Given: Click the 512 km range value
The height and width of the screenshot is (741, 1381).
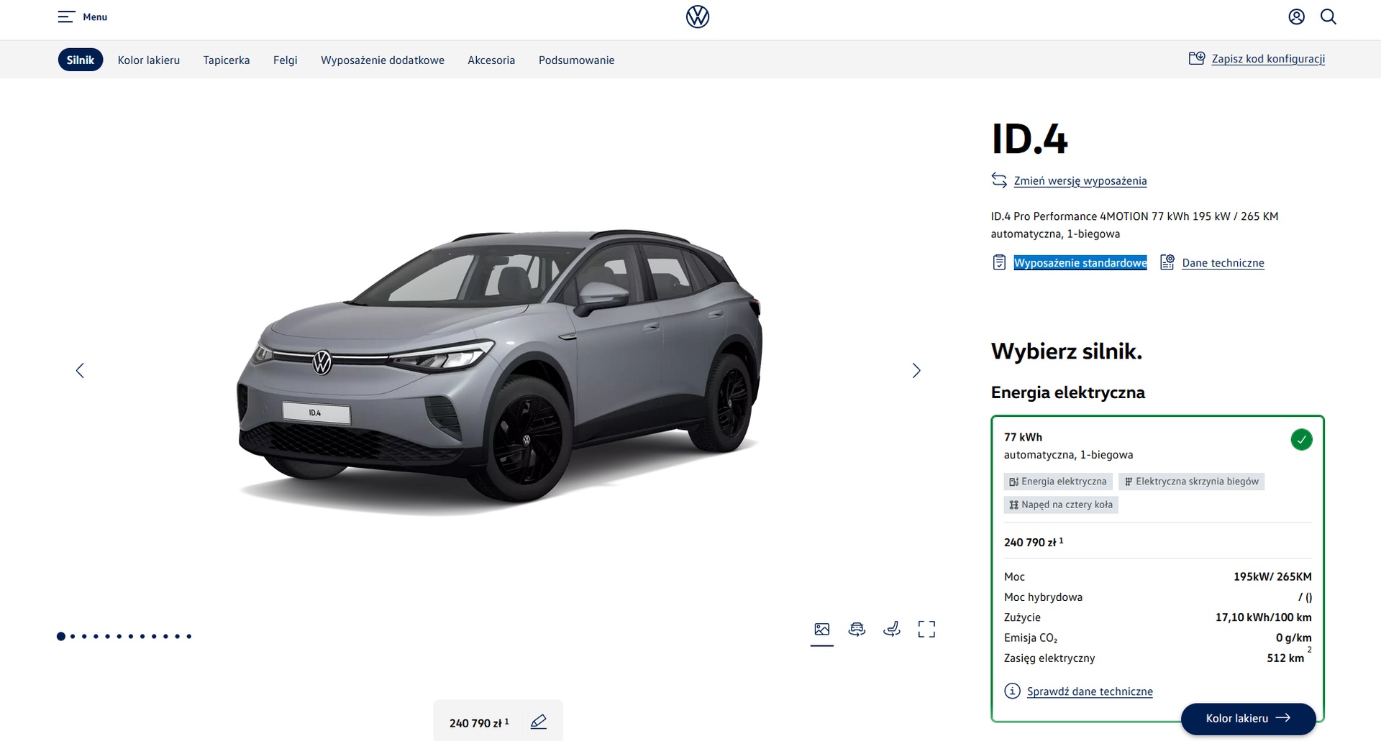Looking at the screenshot, I should coord(1285,658).
